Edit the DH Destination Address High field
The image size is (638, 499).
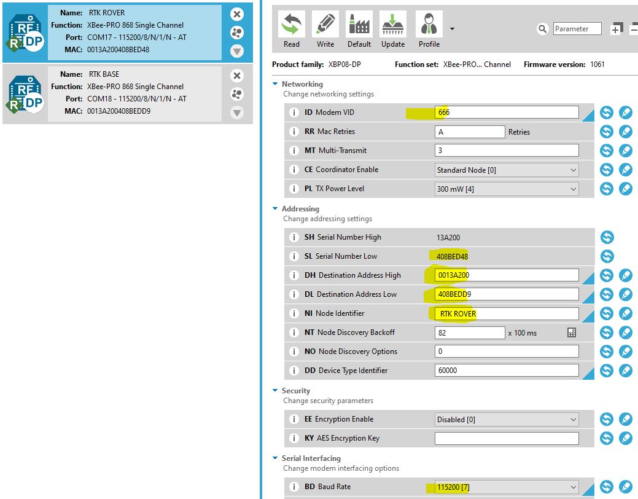pos(507,275)
